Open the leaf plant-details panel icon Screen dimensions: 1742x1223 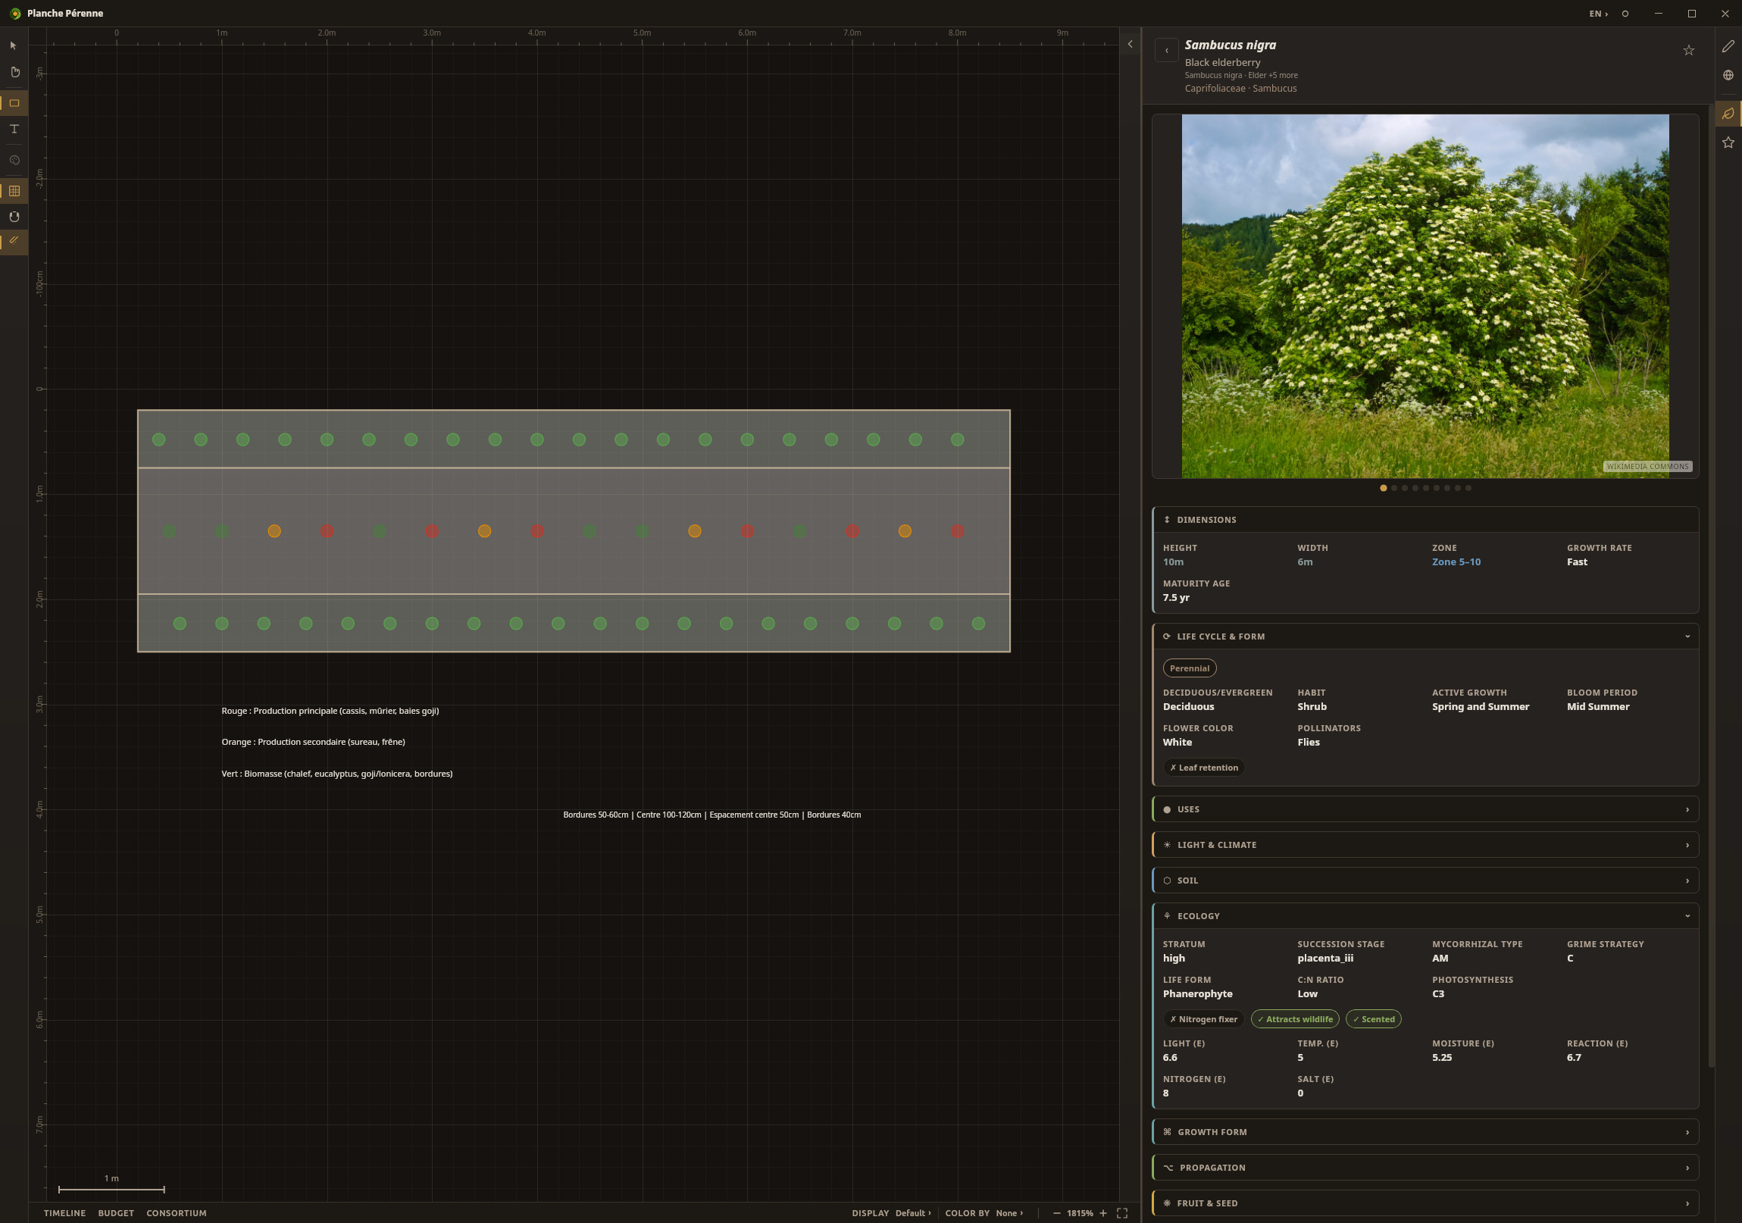[x=1728, y=114]
